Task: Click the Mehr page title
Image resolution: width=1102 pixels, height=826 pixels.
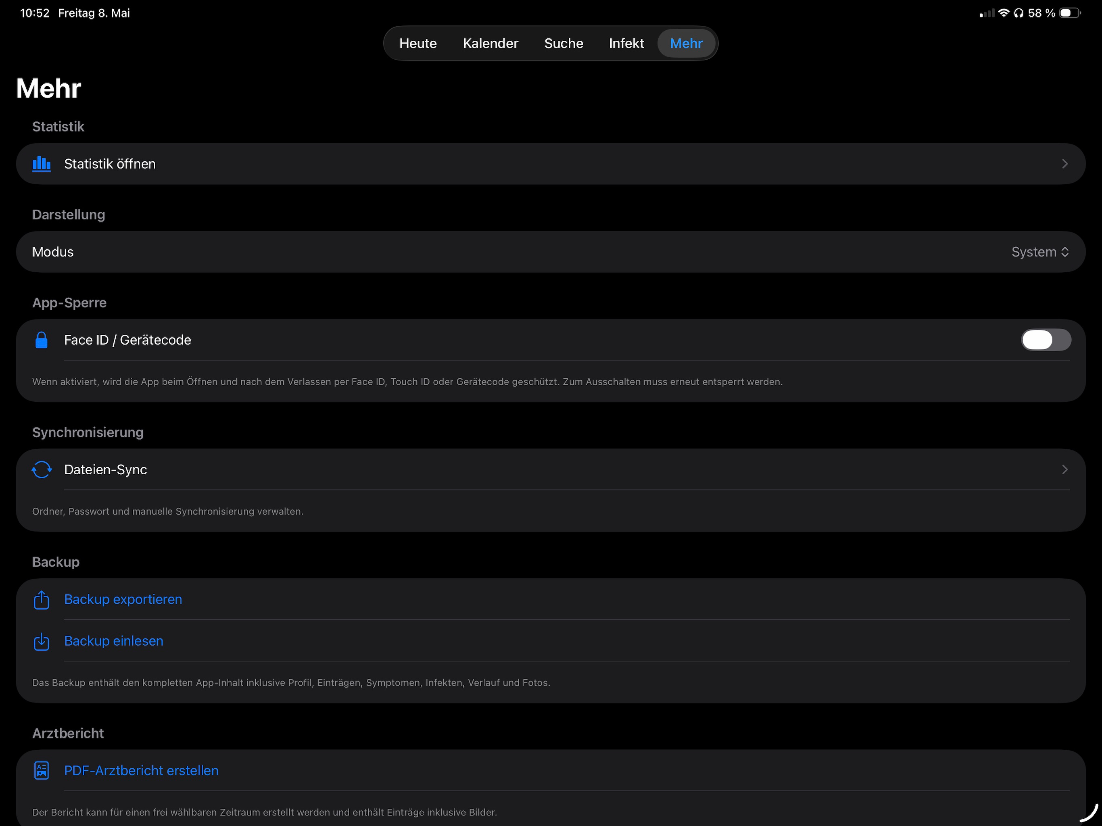Action: pos(48,89)
